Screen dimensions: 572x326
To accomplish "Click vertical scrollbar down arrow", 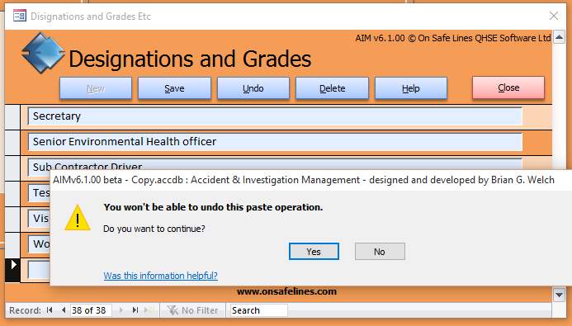I will coord(560,295).
